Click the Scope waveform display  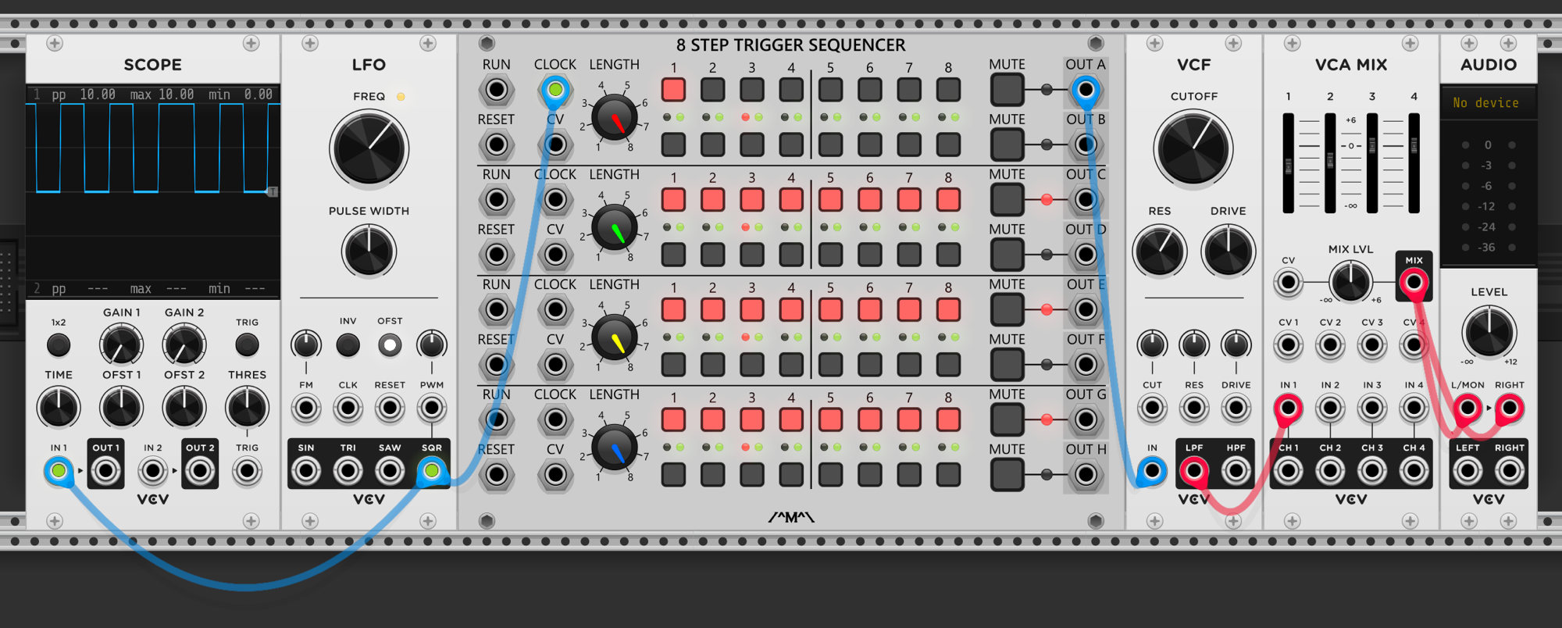[153, 191]
